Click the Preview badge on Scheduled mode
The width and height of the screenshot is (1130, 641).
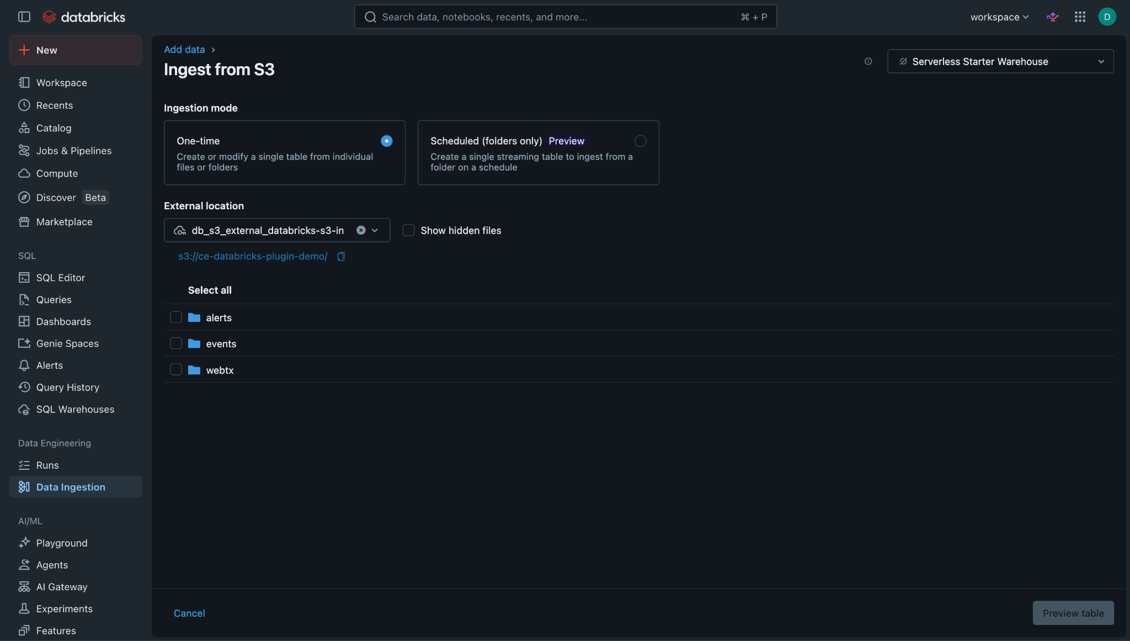coord(567,141)
